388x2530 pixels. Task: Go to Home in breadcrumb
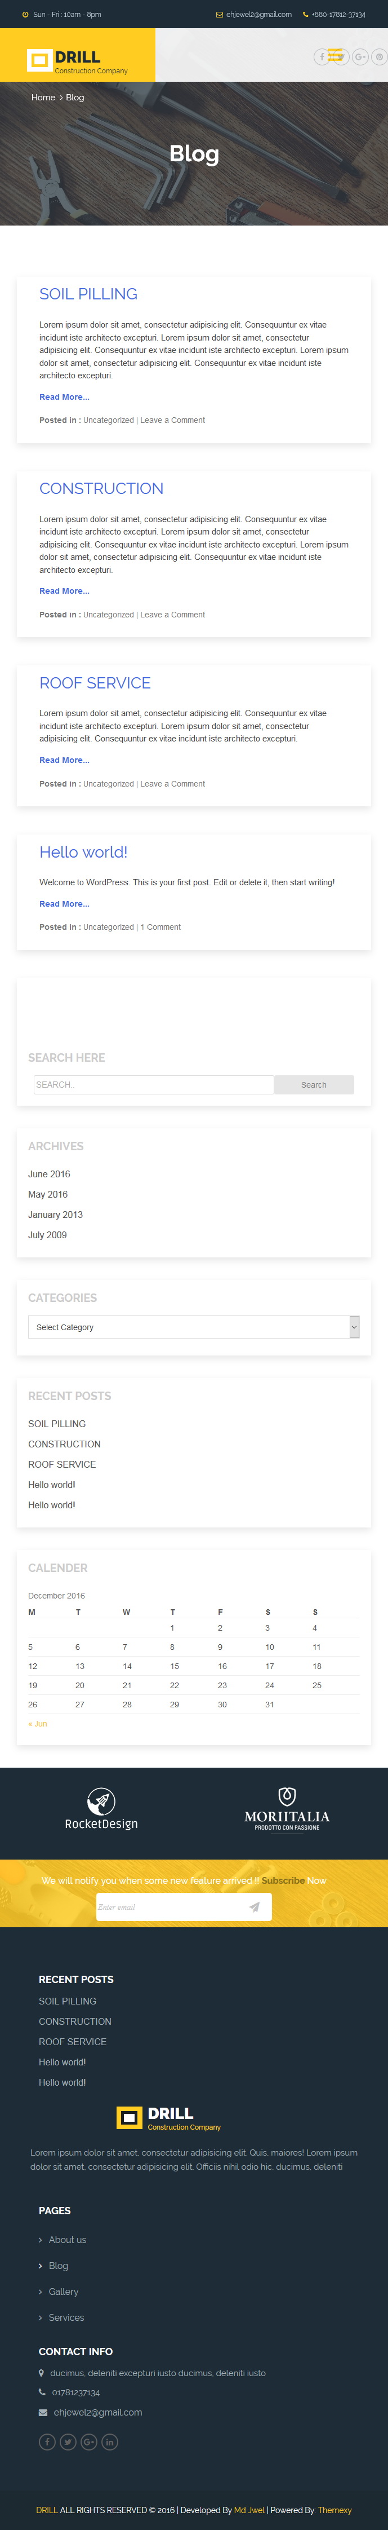click(43, 97)
